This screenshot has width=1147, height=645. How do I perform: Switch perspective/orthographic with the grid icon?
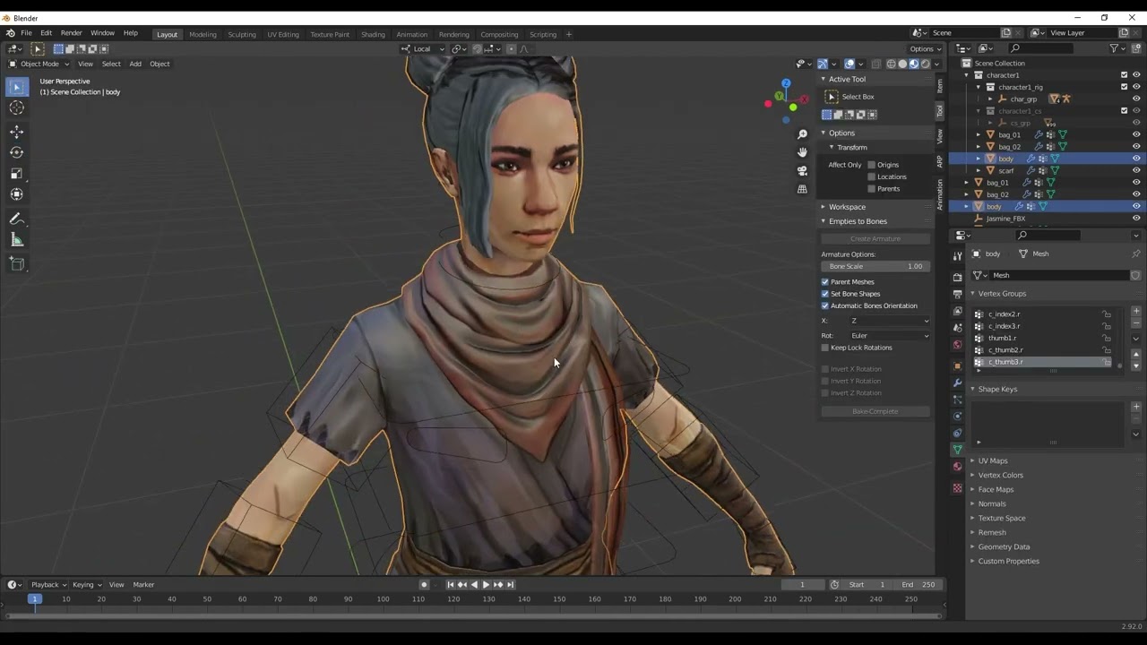point(802,189)
